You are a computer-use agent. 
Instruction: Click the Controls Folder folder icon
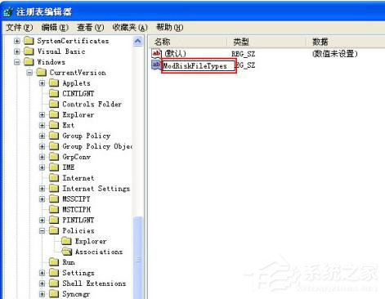point(54,104)
